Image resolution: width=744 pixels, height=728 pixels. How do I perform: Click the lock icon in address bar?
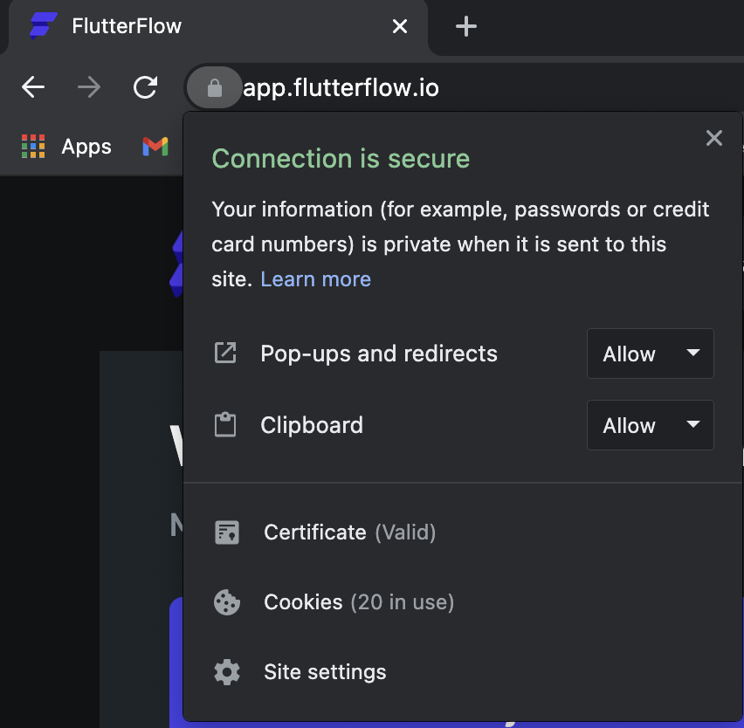click(215, 88)
